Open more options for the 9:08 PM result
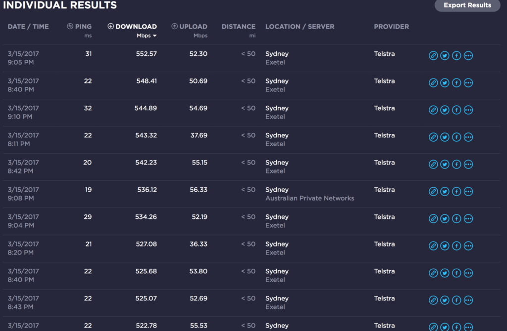The image size is (507, 331). click(x=468, y=191)
